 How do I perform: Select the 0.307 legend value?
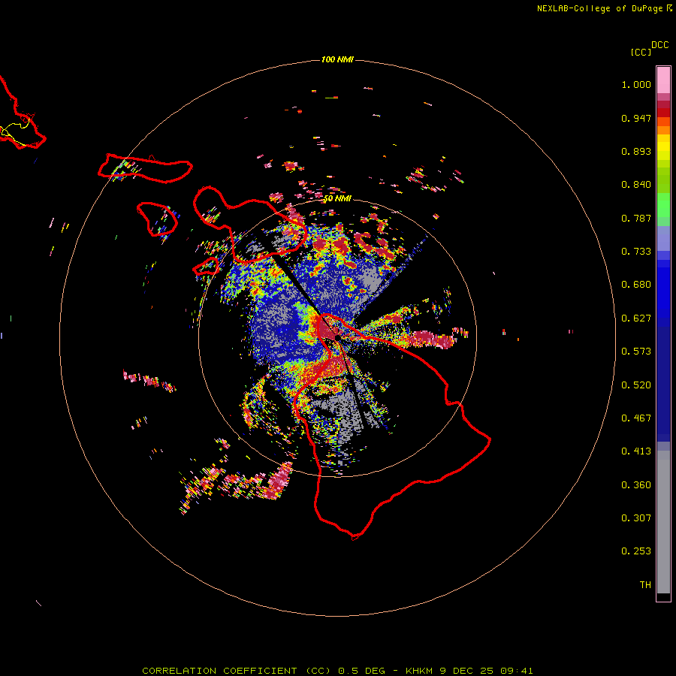(x=636, y=518)
